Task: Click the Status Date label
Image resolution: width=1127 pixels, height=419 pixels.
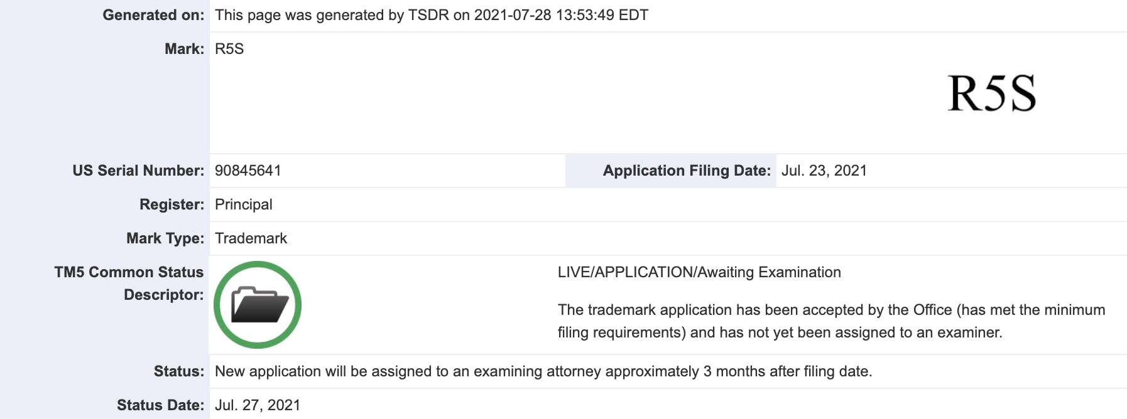Action: point(161,405)
